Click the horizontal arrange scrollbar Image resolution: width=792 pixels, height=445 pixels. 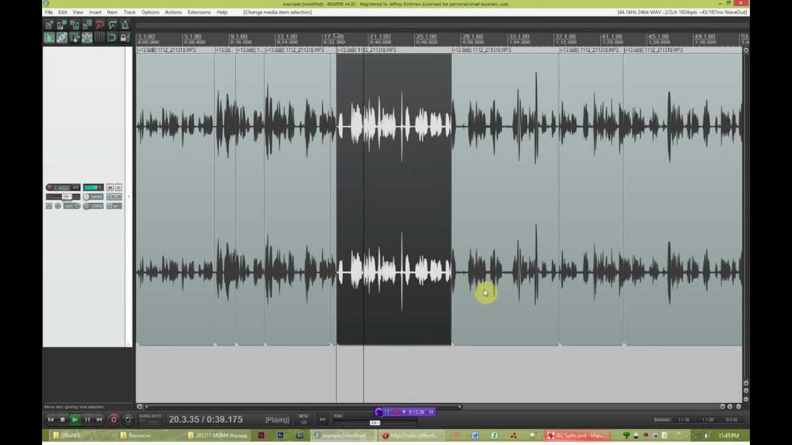click(x=303, y=407)
